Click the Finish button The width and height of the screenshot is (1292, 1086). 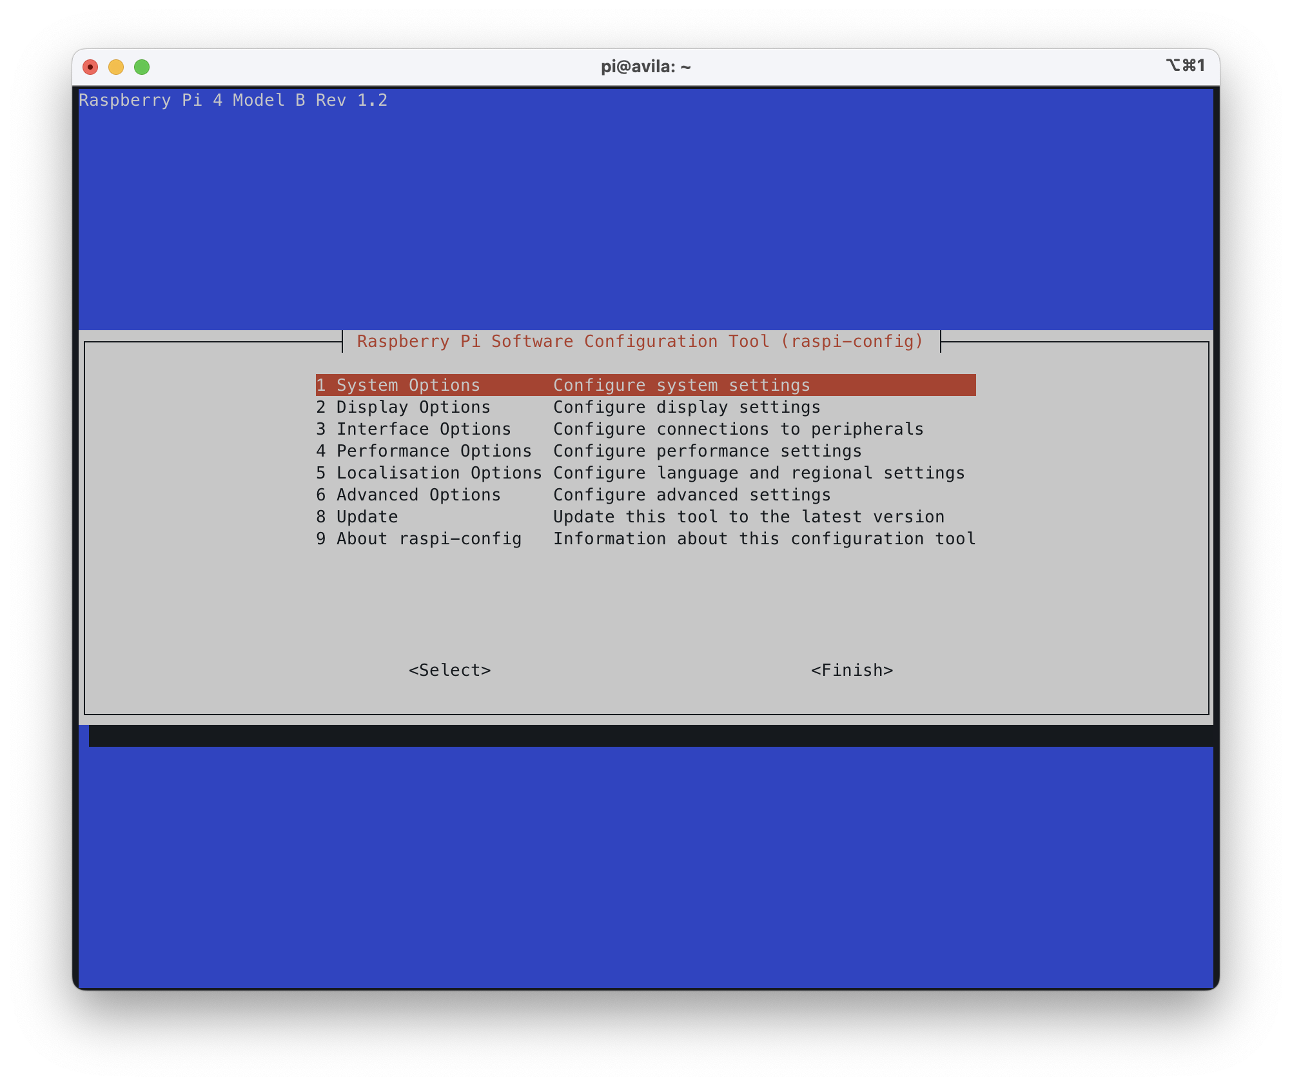(852, 670)
